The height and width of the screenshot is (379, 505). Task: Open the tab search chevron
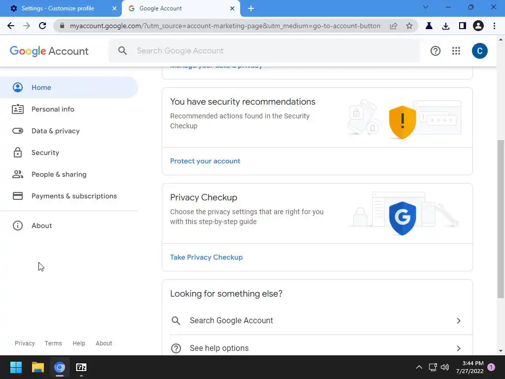pos(426,7)
